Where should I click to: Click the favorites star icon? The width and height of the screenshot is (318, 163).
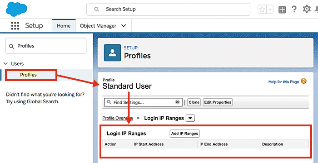pyautogui.click(x=262, y=10)
